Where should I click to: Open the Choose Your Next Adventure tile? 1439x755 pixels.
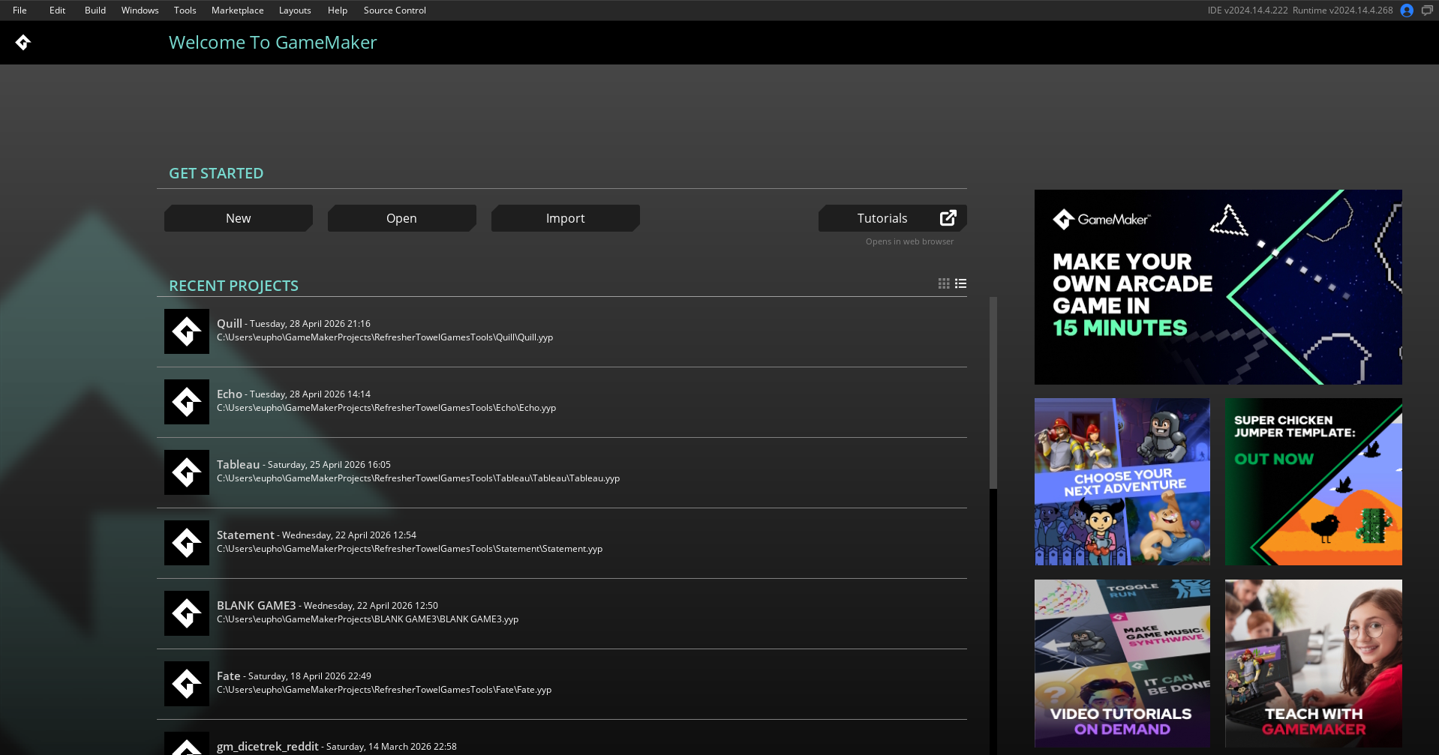pos(1122,481)
